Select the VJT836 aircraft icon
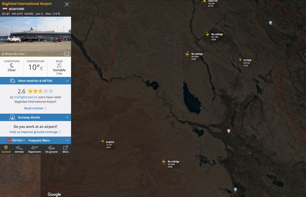 [x=240, y=60]
